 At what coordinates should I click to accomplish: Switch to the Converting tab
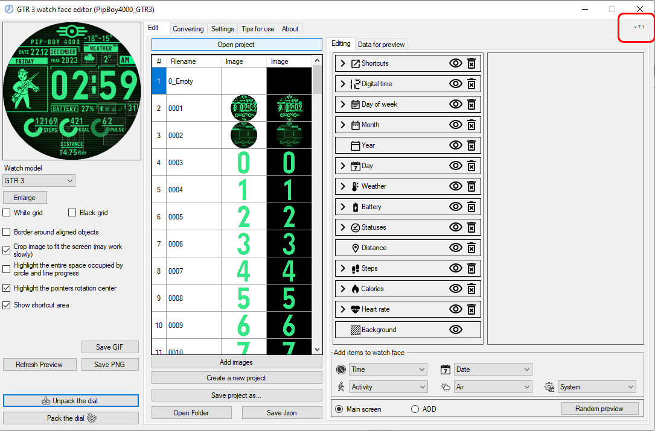tap(188, 29)
